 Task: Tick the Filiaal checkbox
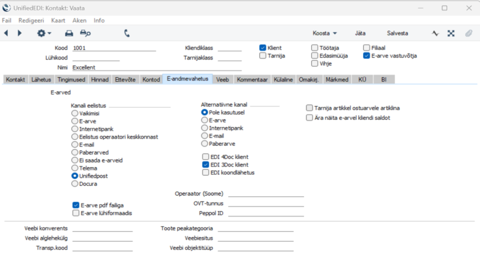[x=366, y=48]
